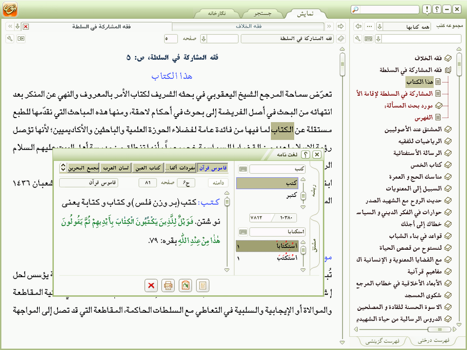The height and width of the screenshot is (350, 467).
Task: Close the لغت نامه dictionary dialog
Action: [x=317, y=154]
